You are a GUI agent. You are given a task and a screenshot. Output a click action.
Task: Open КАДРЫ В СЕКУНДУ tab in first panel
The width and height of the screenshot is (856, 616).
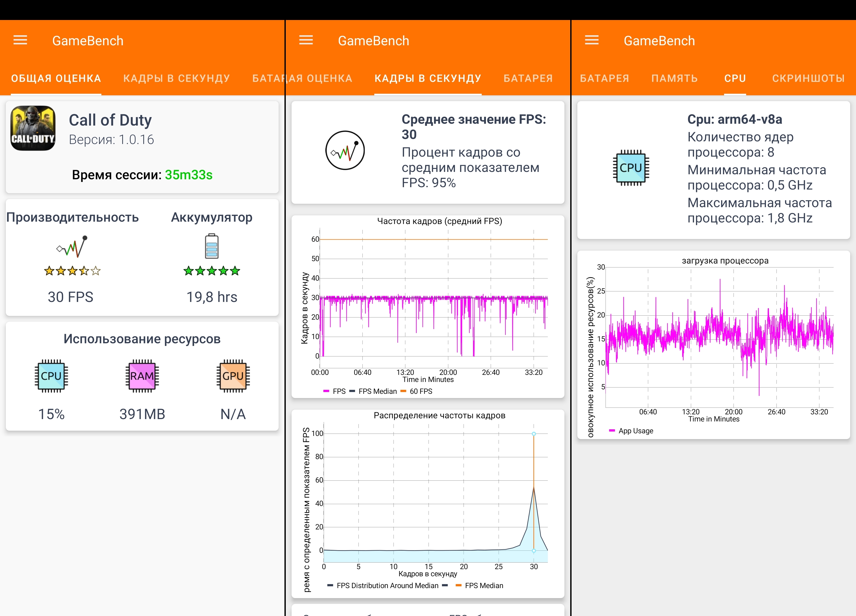176,78
